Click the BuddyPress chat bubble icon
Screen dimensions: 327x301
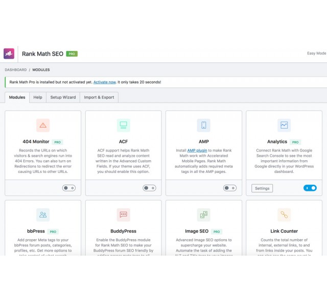[124, 215]
